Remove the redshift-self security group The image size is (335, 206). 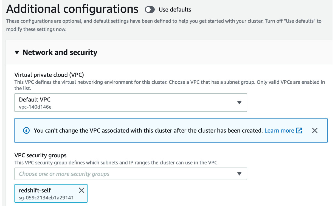(x=81, y=190)
